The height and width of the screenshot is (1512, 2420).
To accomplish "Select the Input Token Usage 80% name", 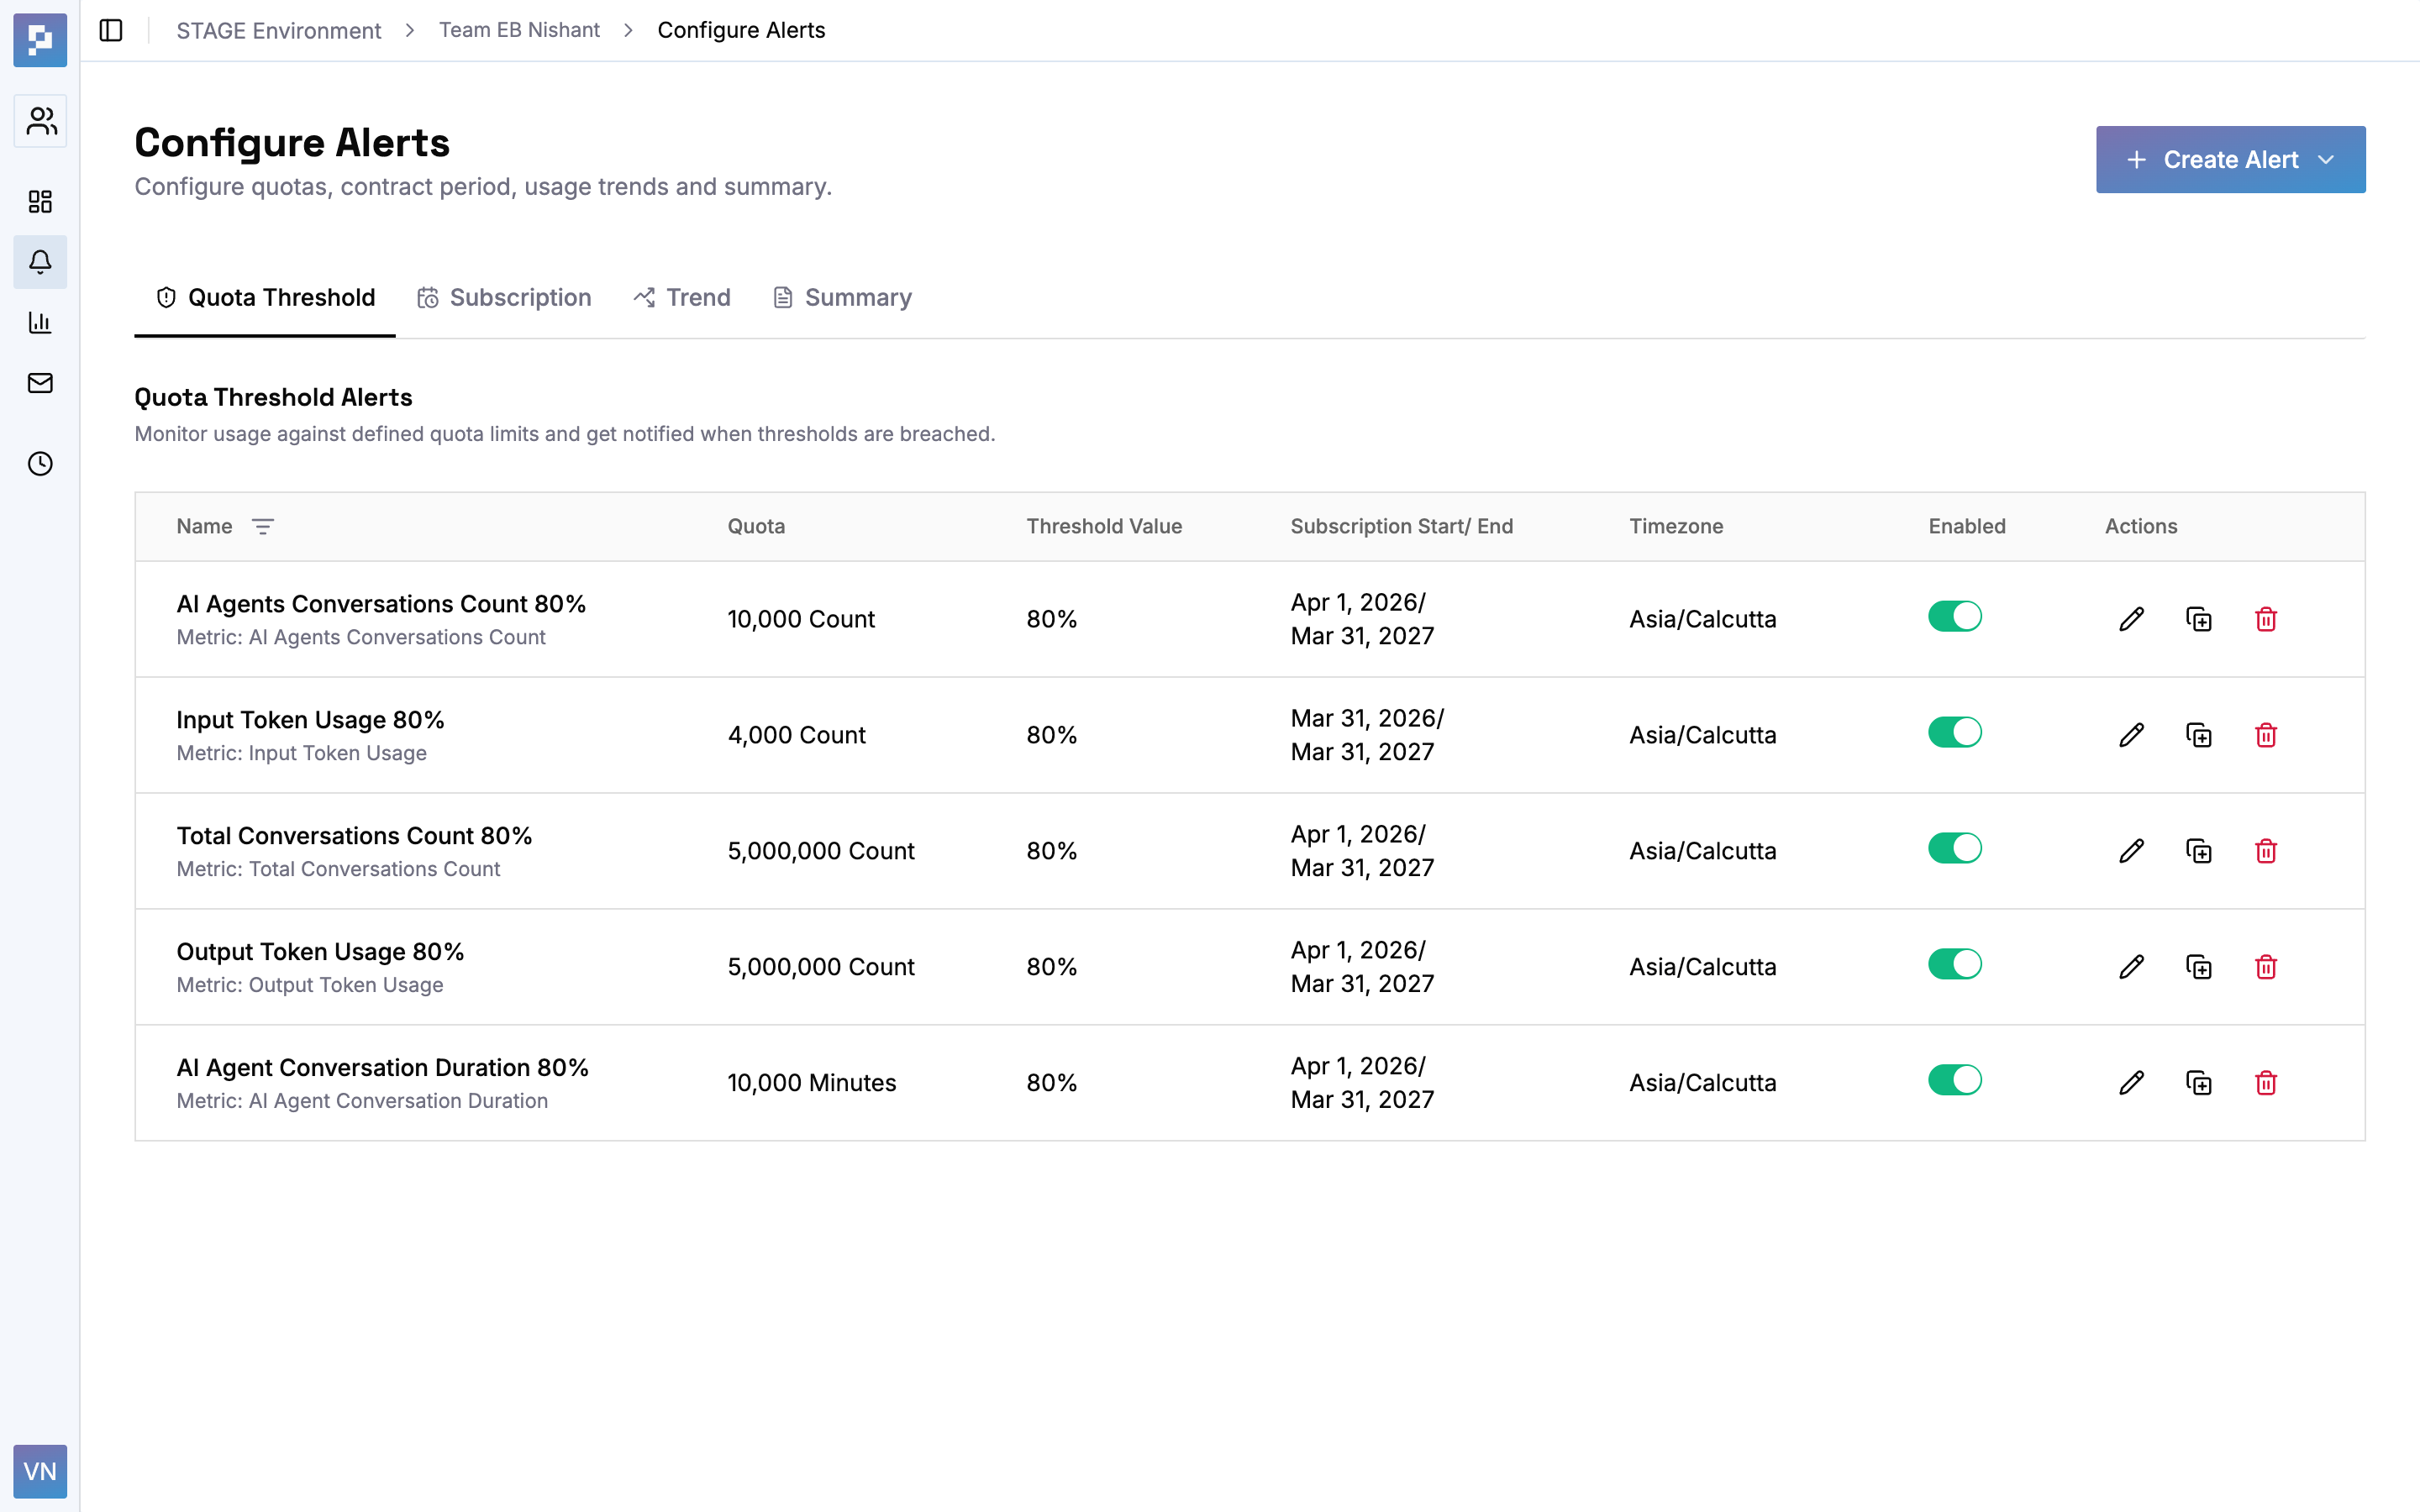I will [310, 720].
